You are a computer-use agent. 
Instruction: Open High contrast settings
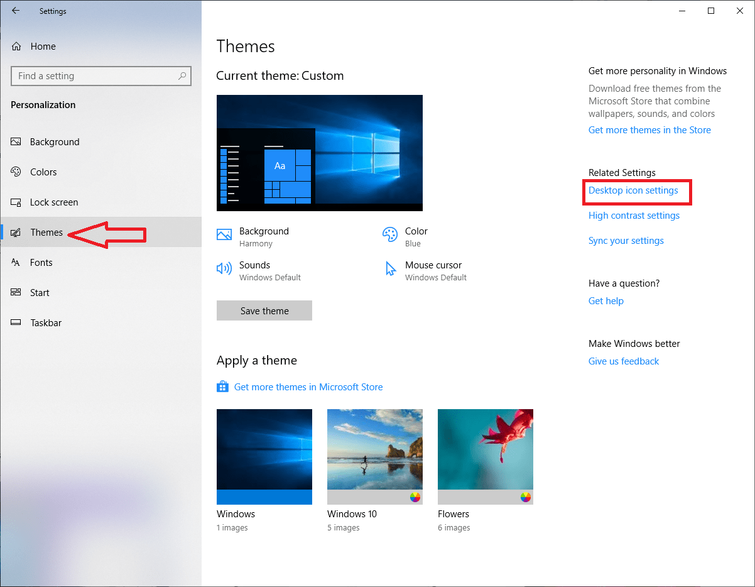(x=634, y=215)
